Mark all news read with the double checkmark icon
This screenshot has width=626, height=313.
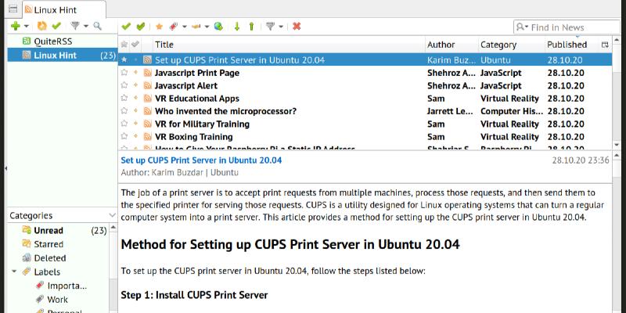pos(140,27)
